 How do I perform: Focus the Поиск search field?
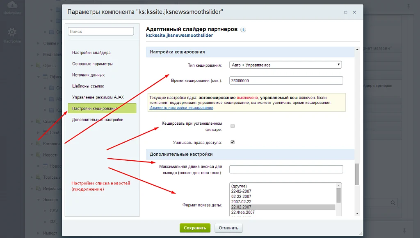(101, 31)
